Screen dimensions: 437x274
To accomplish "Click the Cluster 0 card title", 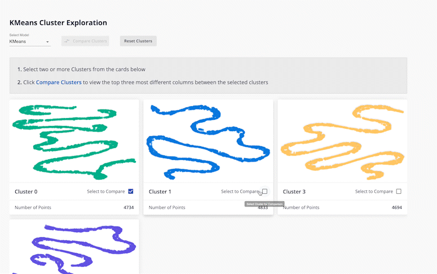I will coord(26,192).
